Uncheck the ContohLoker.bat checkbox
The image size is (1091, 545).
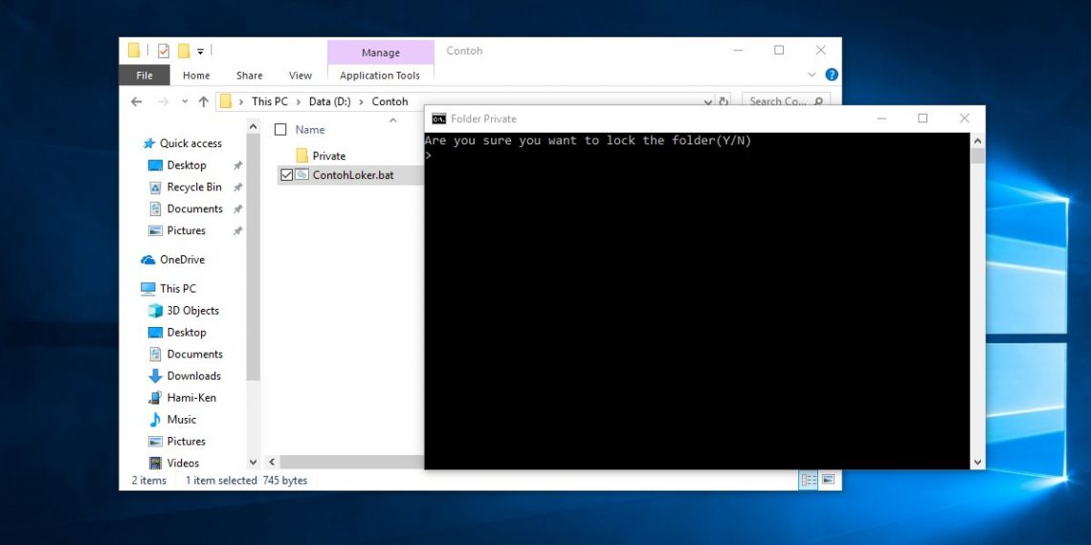coord(286,175)
